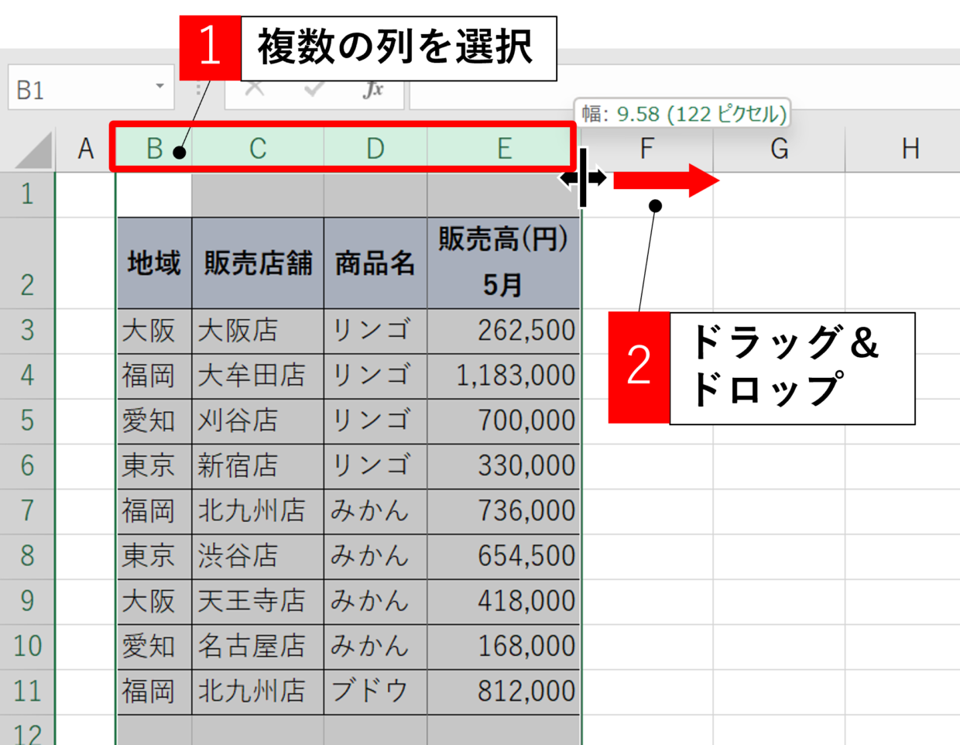Click the 名古屋店 cell

[258, 646]
